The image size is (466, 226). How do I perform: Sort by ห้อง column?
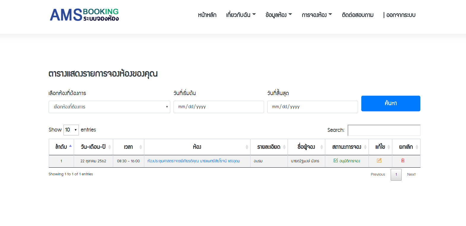[x=197, y=147]
